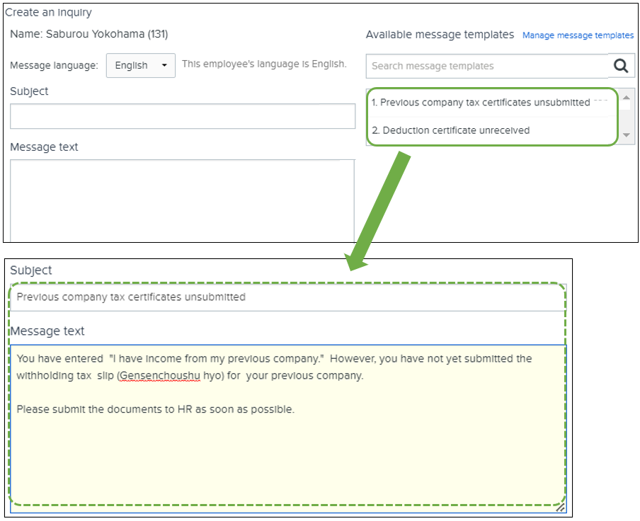This screenshot has height=521, width=640.
Task: Click the 'Message language:' label
Action: pos(54,66)
